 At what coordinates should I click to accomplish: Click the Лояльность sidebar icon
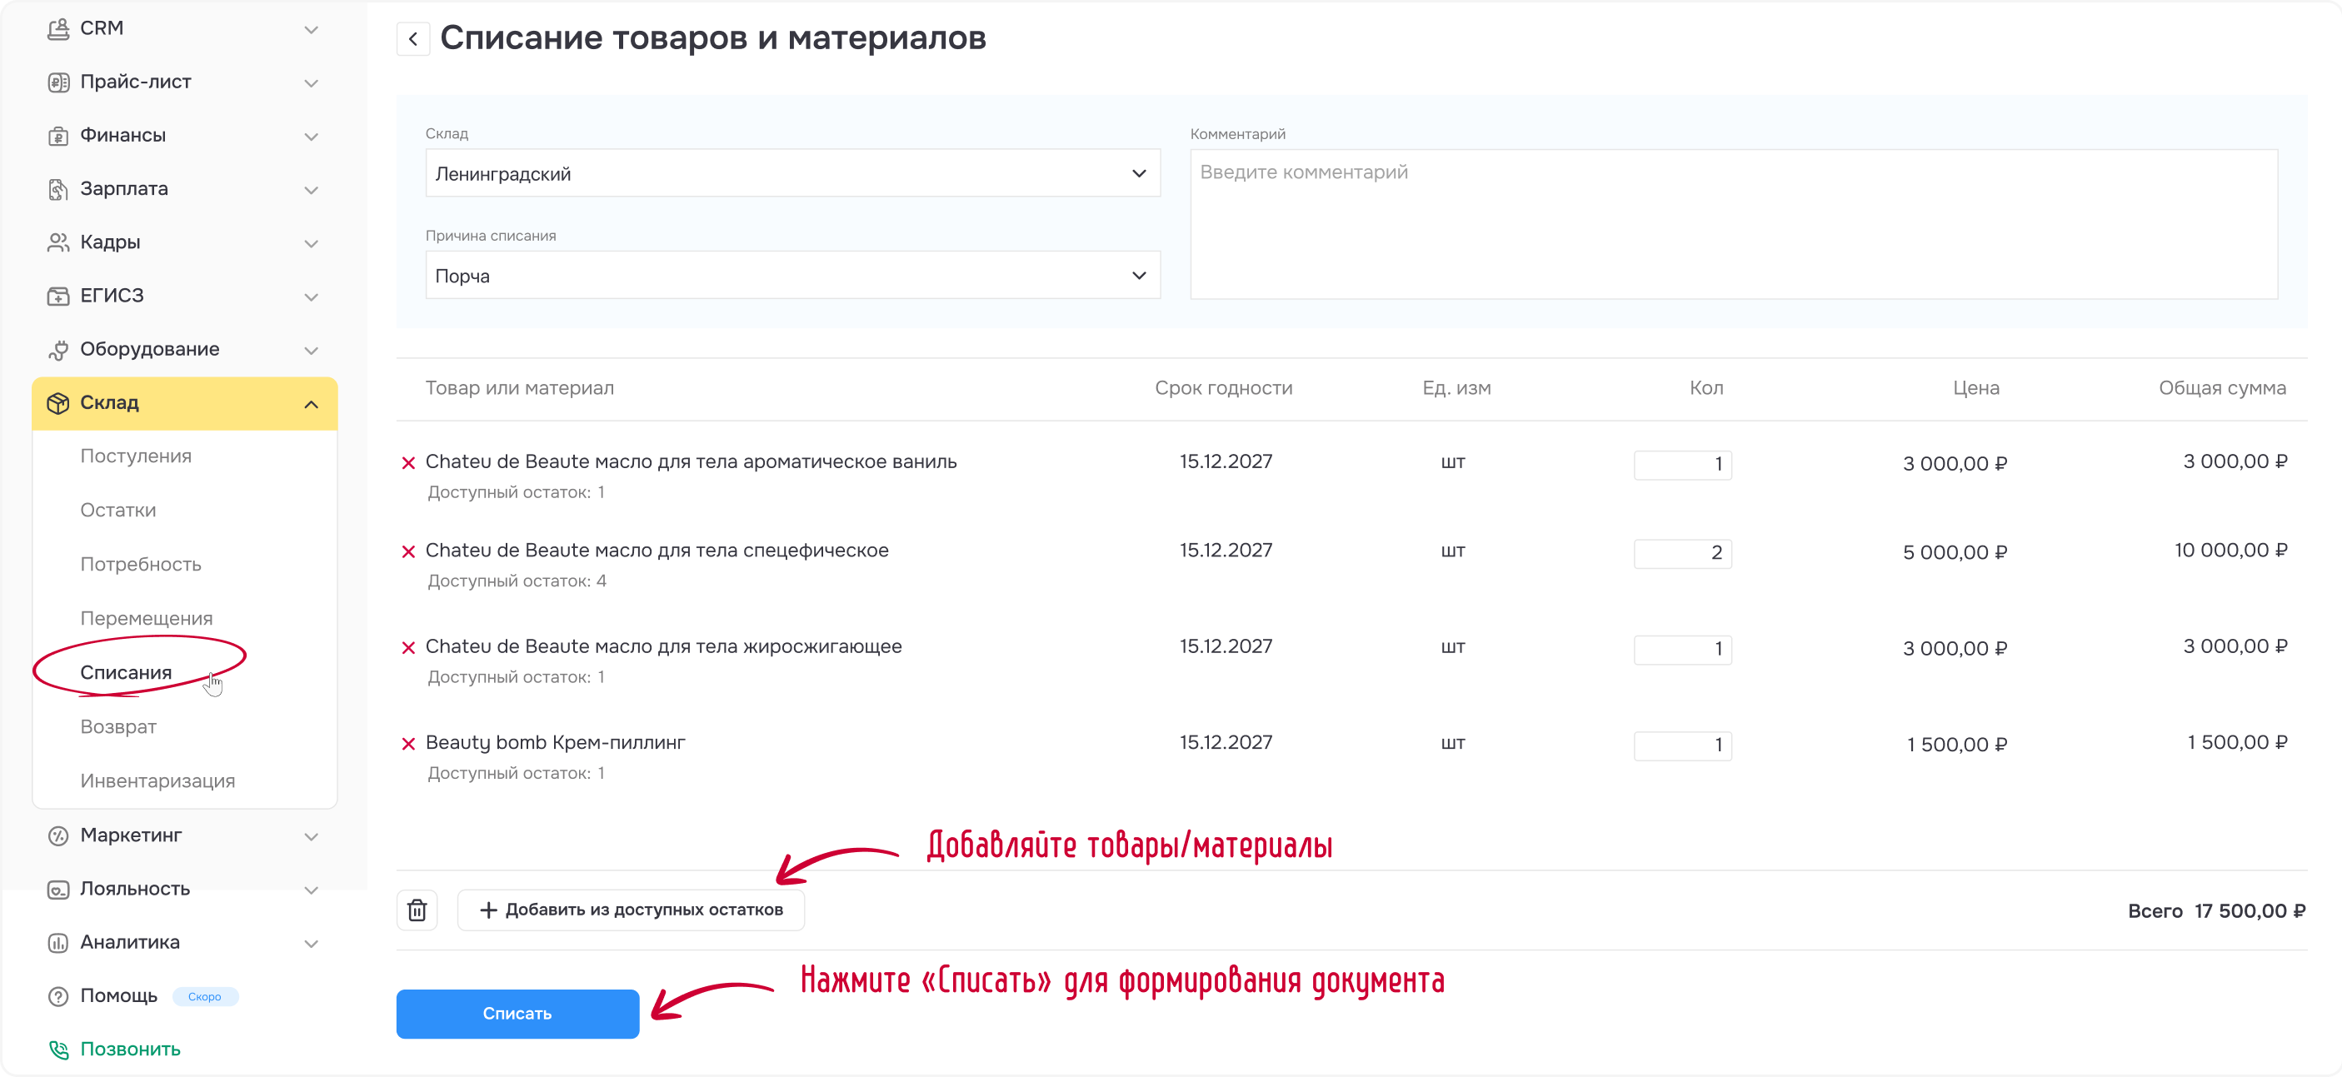(x=58, y=890)
